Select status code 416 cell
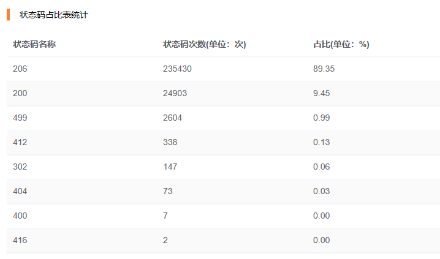Screen dimensions: 440x259 [x=20, y=241]
